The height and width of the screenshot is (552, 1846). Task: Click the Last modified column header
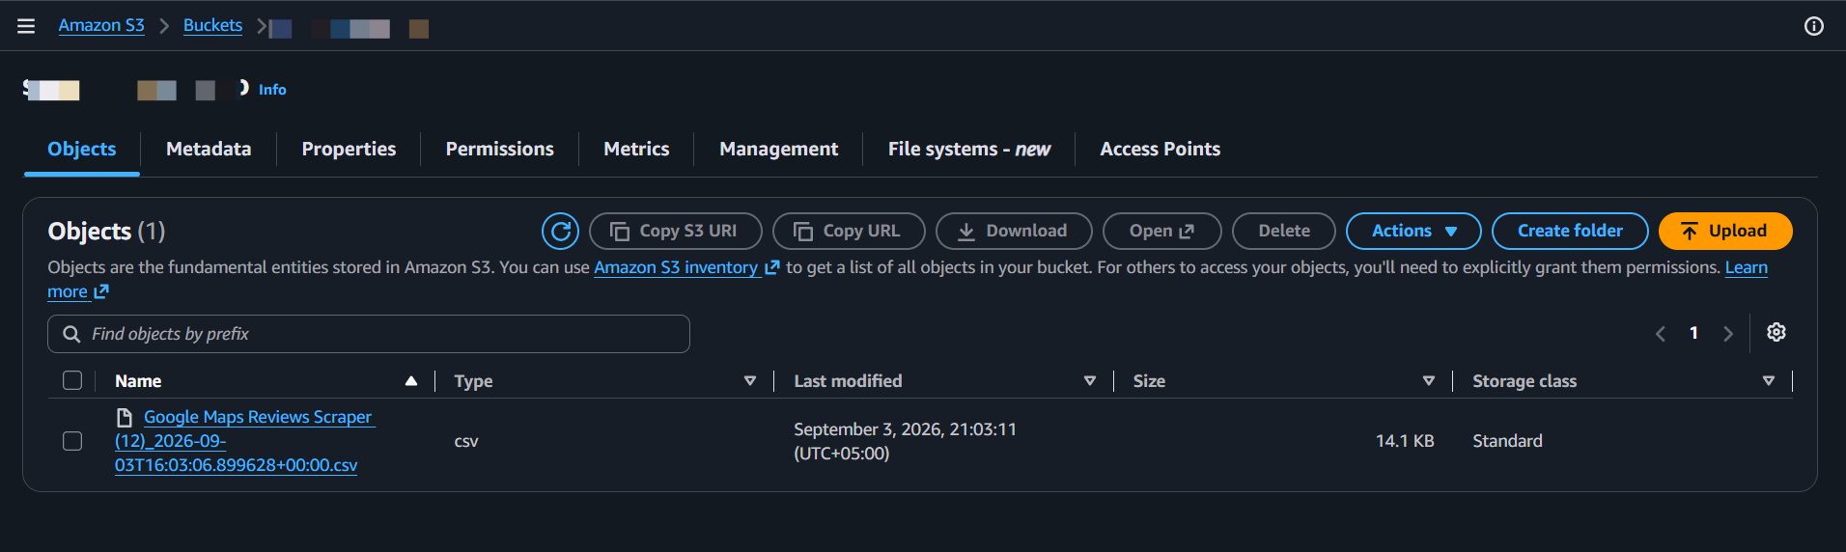[x=848, y=381]
